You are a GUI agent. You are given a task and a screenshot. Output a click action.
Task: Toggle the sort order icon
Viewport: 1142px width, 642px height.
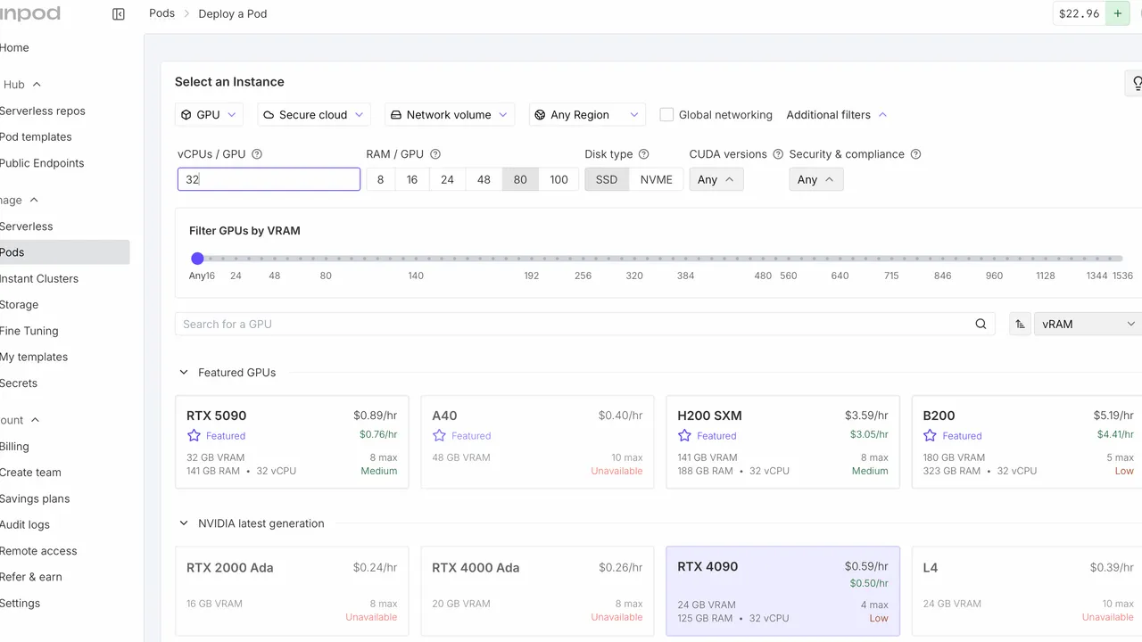(x=1020, y=325)
